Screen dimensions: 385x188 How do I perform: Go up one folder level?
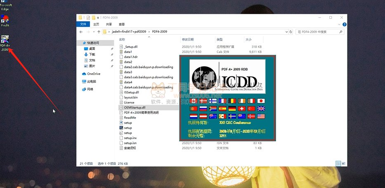(x=98, y=31)
